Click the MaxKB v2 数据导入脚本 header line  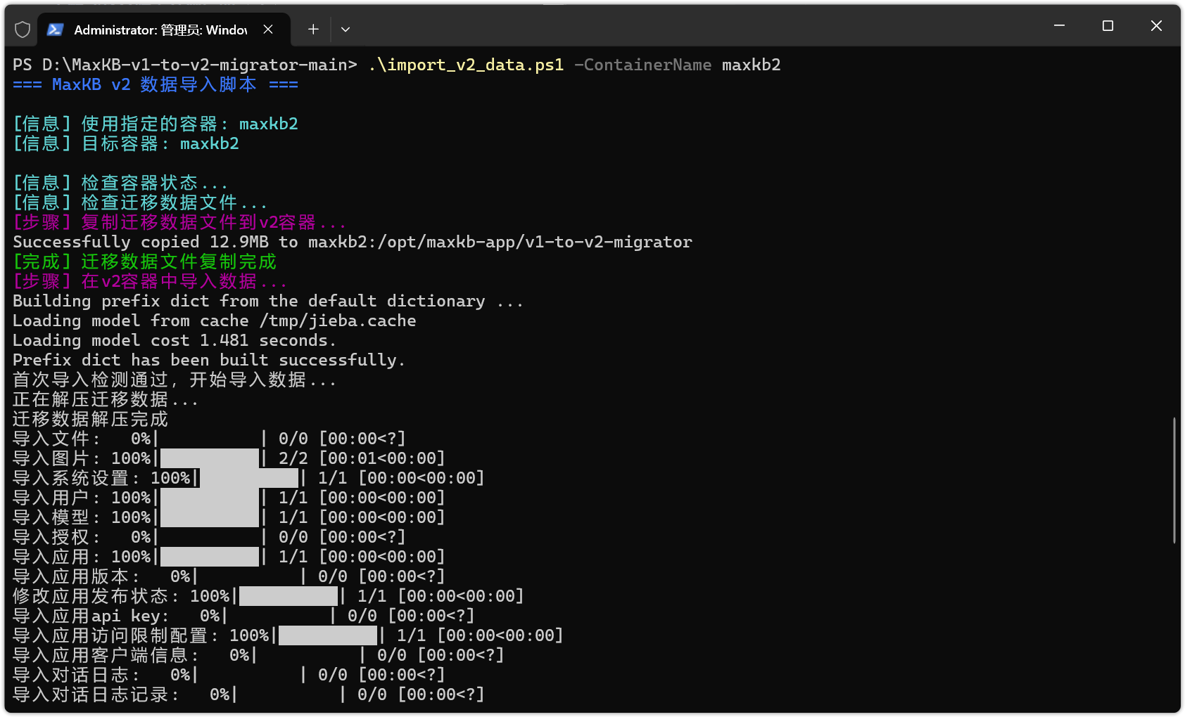(155, 84)
